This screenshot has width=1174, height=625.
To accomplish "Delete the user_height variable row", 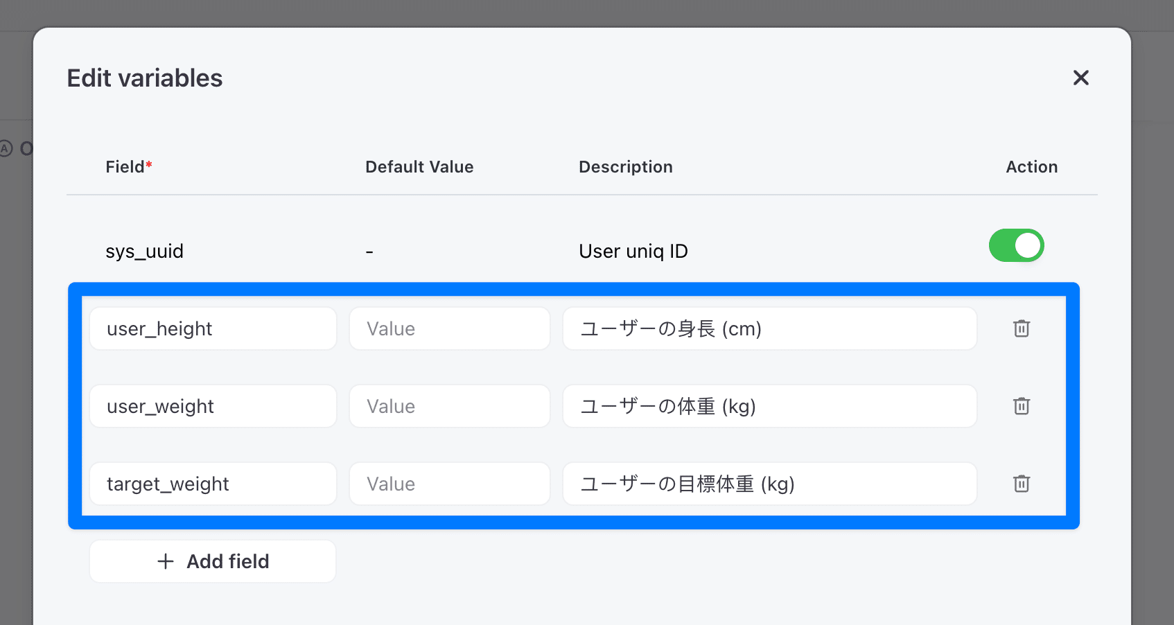I will click(1021, 328).
